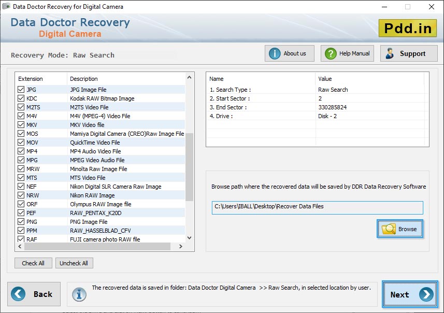Toggle the MRW extension checkbox
The height and width of the screenshot is (313, 444).
pos(21,169)
